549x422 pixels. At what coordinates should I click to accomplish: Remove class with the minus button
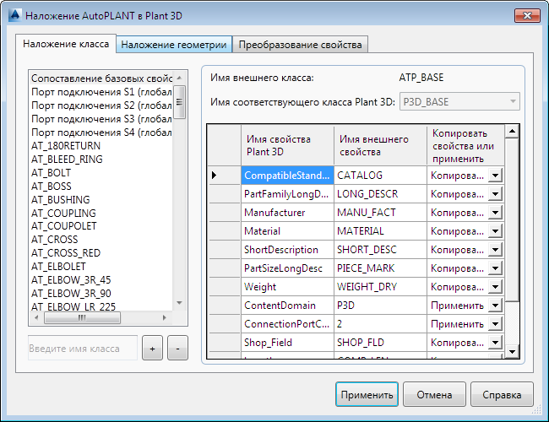click(177, 349)
